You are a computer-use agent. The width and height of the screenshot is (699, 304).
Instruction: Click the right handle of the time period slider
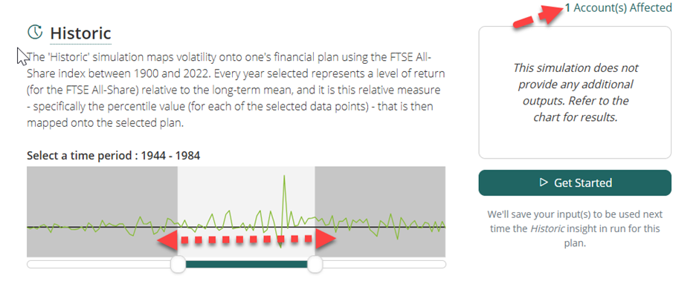point(315,264)
